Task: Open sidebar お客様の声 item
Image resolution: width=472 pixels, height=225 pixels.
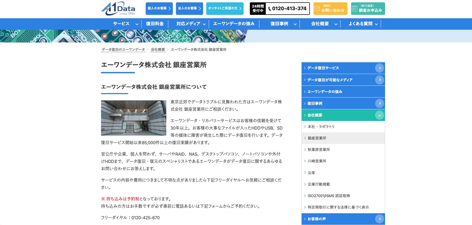Action: coord(343,219)
